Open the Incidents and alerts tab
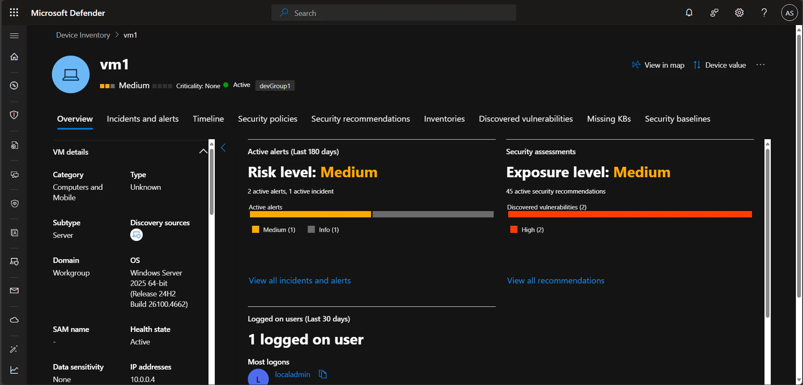The image size is (803, 385). click(143, 119)
